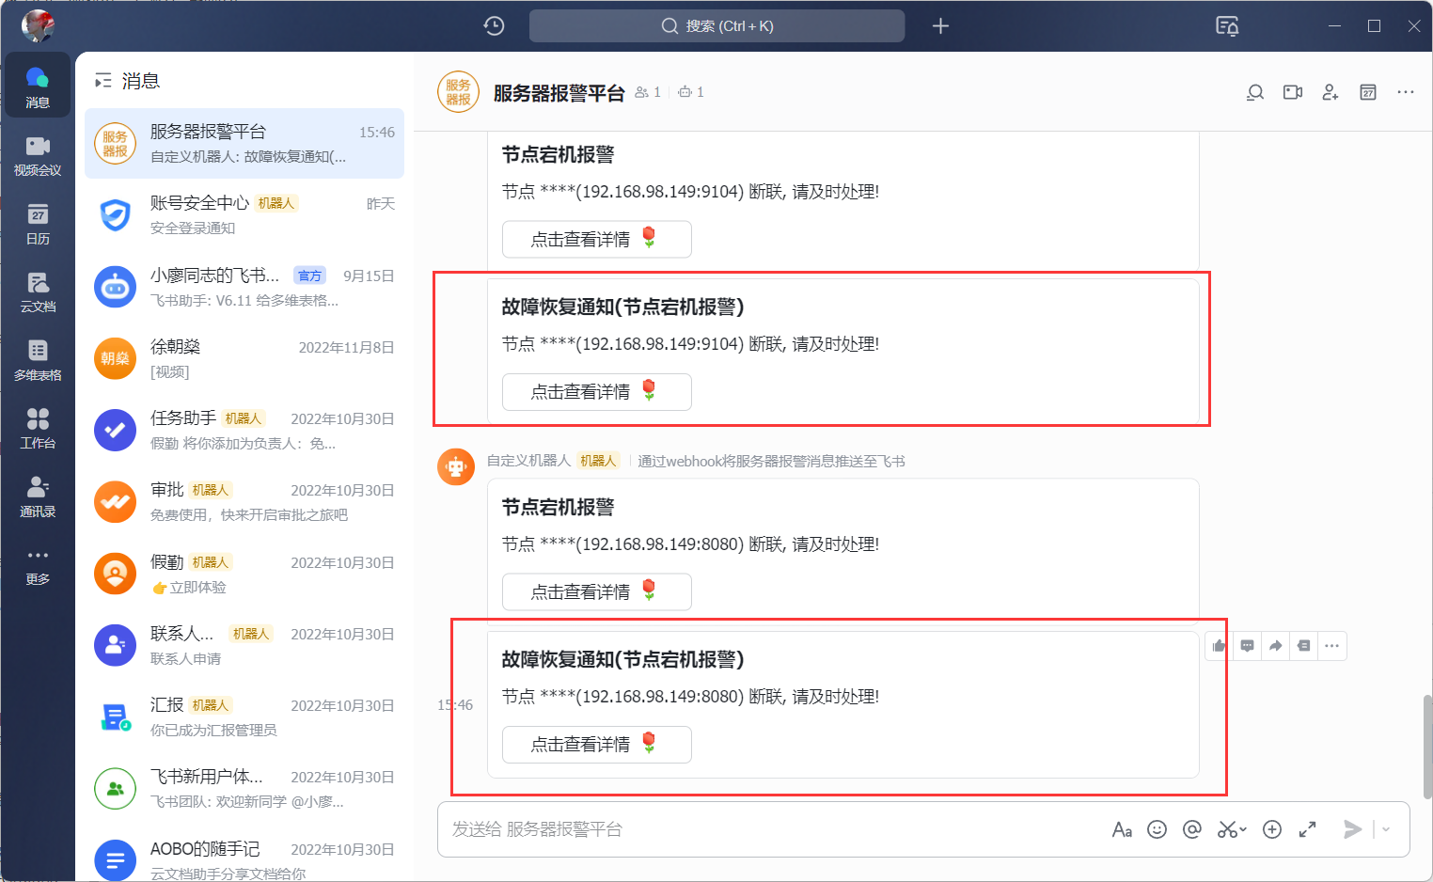Open Calendar (日历) in sidebar

click(38, 224)
